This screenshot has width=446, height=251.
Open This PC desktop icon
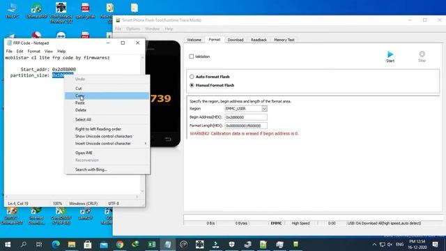[x=13, y=10]
